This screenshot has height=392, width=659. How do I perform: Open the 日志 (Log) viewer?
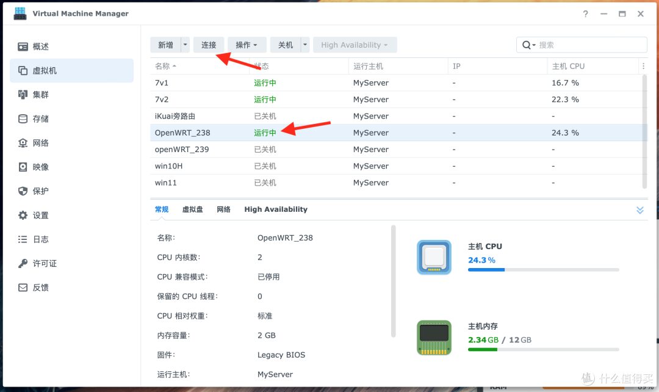click(39, 239)
